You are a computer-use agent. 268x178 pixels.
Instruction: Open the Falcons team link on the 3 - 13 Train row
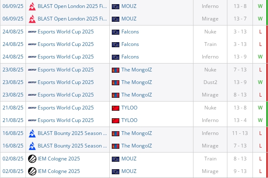[x=130, y=44]
